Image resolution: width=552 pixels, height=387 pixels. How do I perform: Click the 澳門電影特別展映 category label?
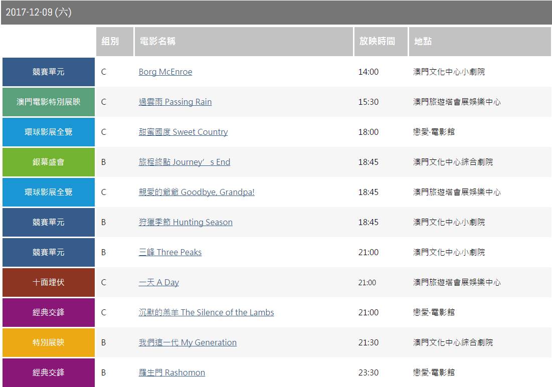[x=49, y=102]
